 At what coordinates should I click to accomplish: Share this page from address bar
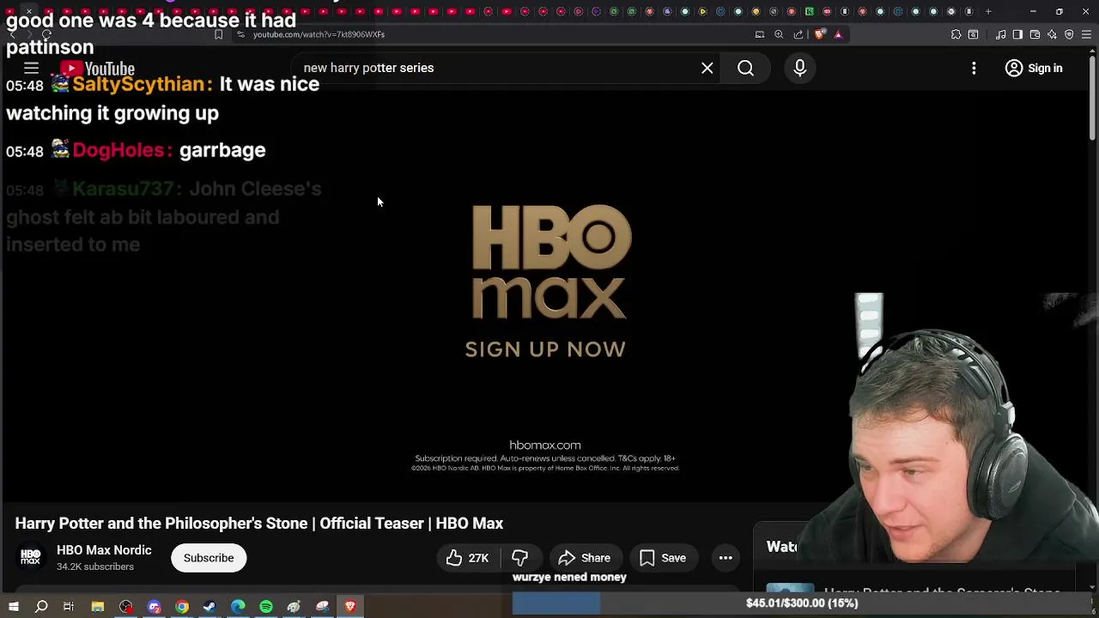click(x=798, y=34)
